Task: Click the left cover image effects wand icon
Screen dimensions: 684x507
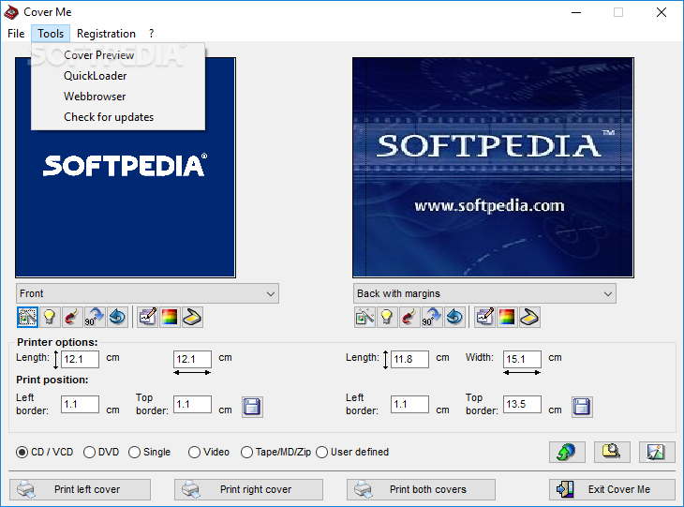Action: 27,317
